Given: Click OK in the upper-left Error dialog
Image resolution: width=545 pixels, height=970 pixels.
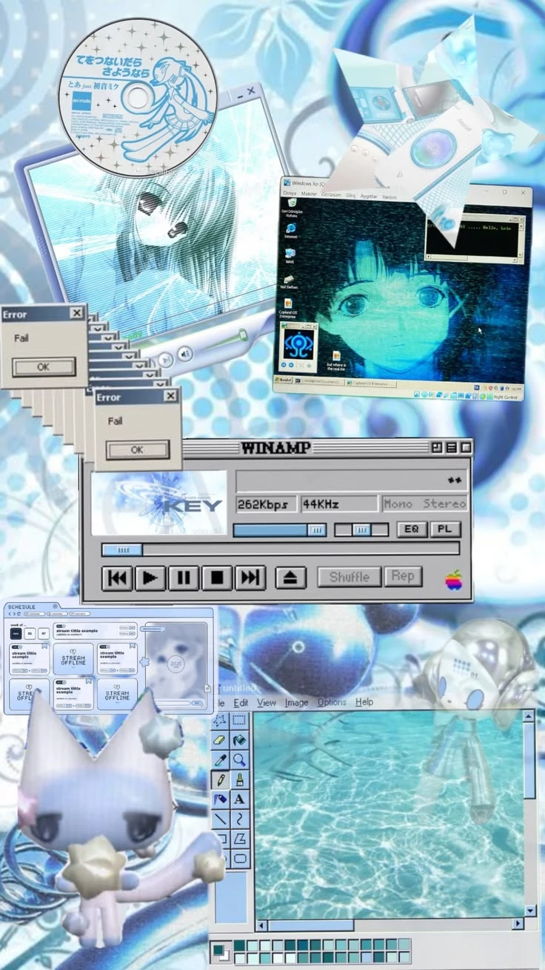Looking at the screenshot, I should point(44,366).
